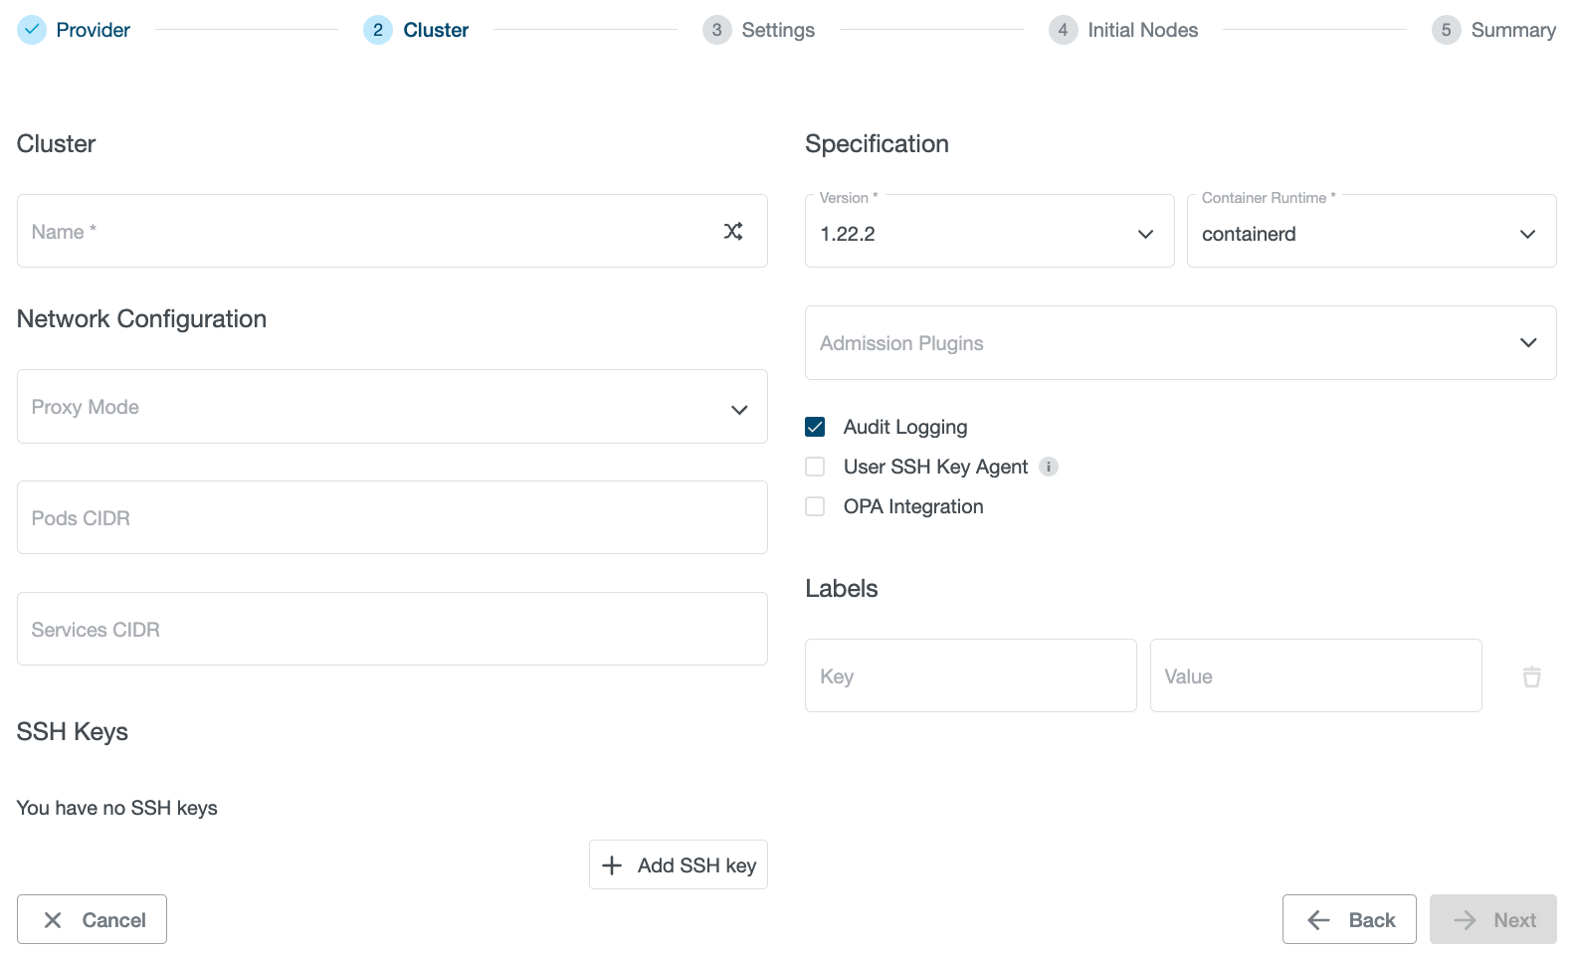Click the User SSH Key Agent info icon
1574x954 pixels.
(1049, 467)
